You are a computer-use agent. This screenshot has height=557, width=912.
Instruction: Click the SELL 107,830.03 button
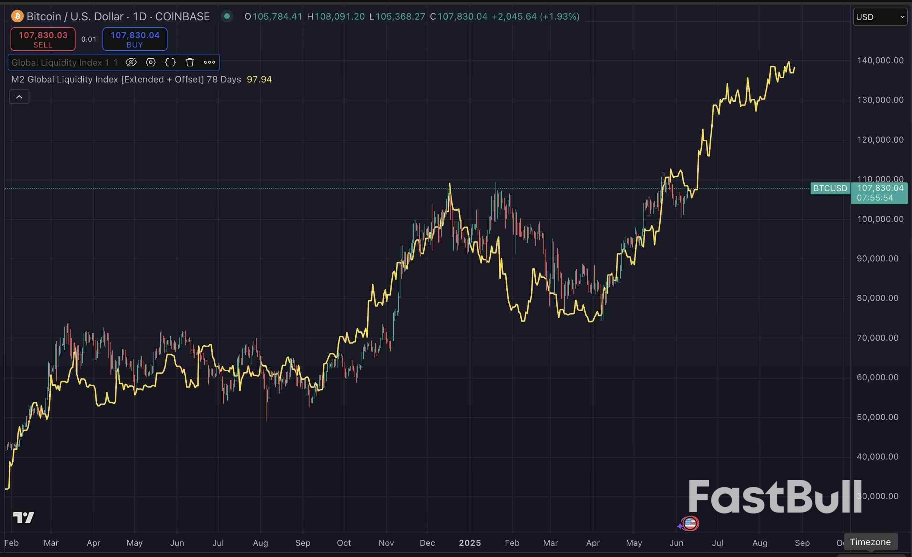pyautogui.click(x=43, y=39)
